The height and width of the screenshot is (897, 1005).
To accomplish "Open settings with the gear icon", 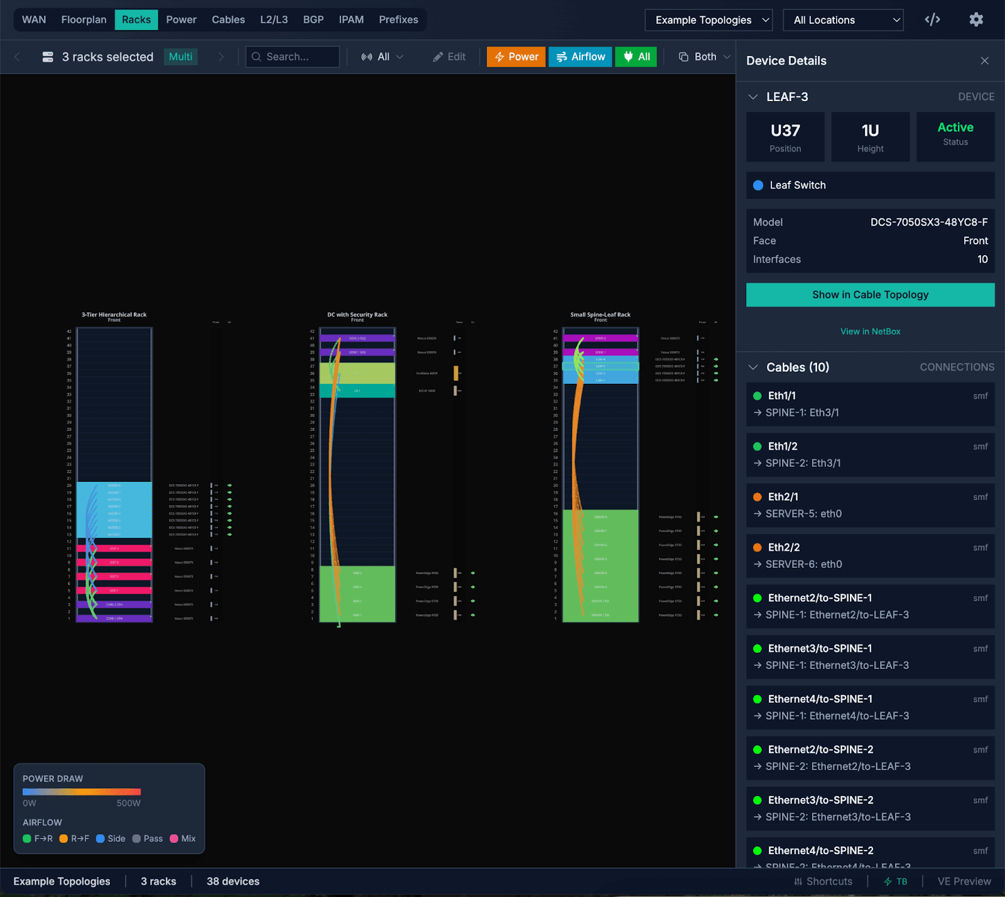I will click(x=975, y=19).
